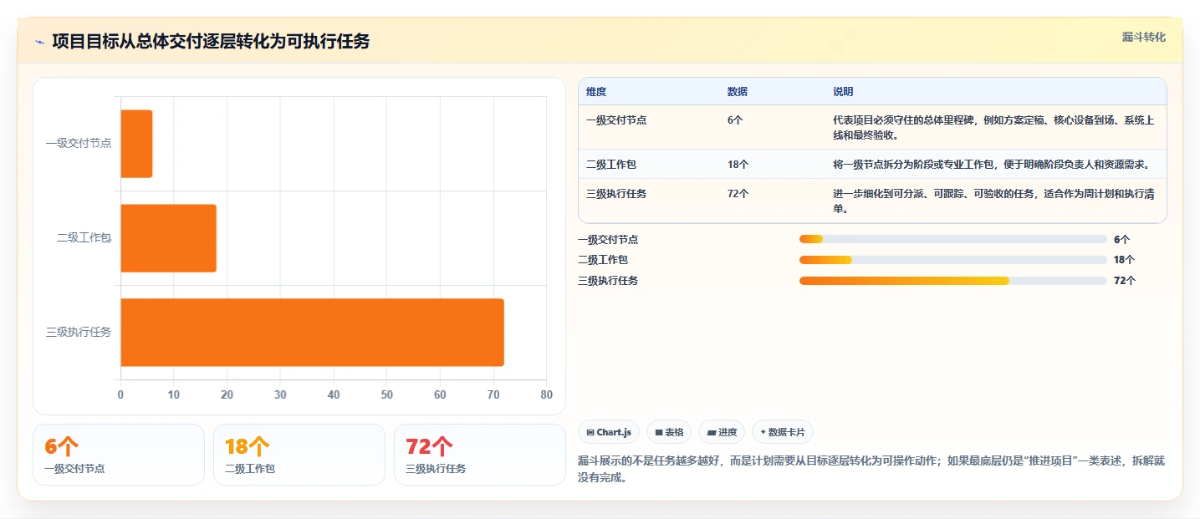Click the 40 tick on the chart x-axis
Image resolution: width=1200 pixels, height=519 pixels.
(334, 394)
